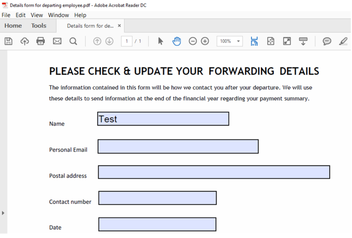Switch to the Tools tab
Image resolution: width=352 pixels, height=238 pixels.
point(39,26)
